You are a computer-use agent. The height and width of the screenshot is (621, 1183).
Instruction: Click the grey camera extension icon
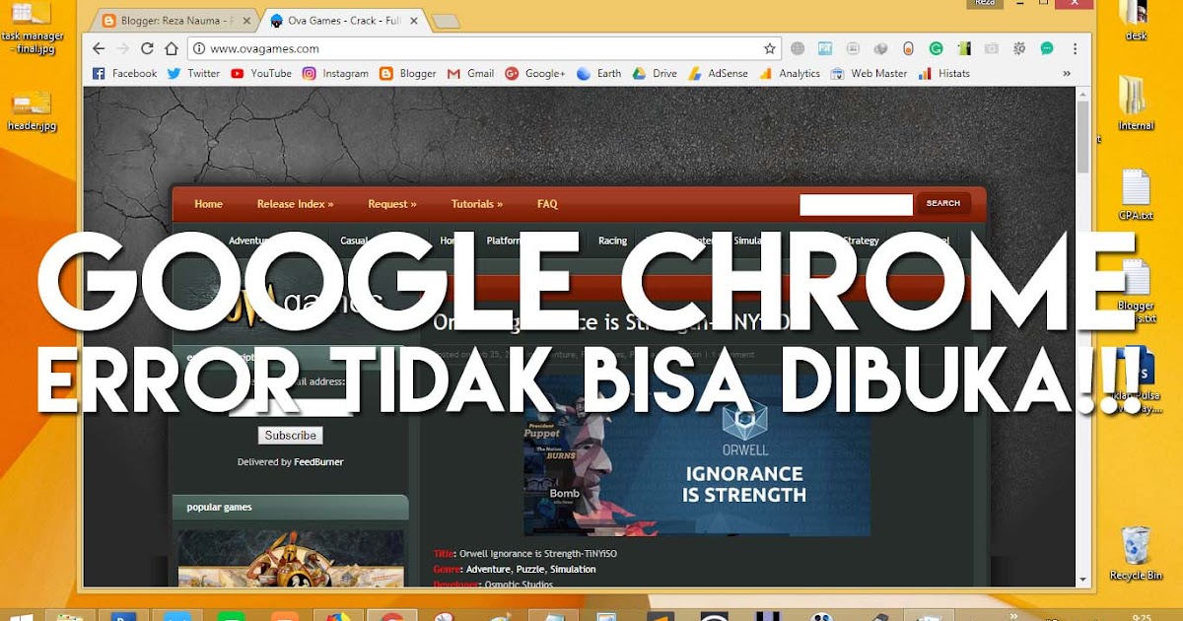tap(992, 48)
